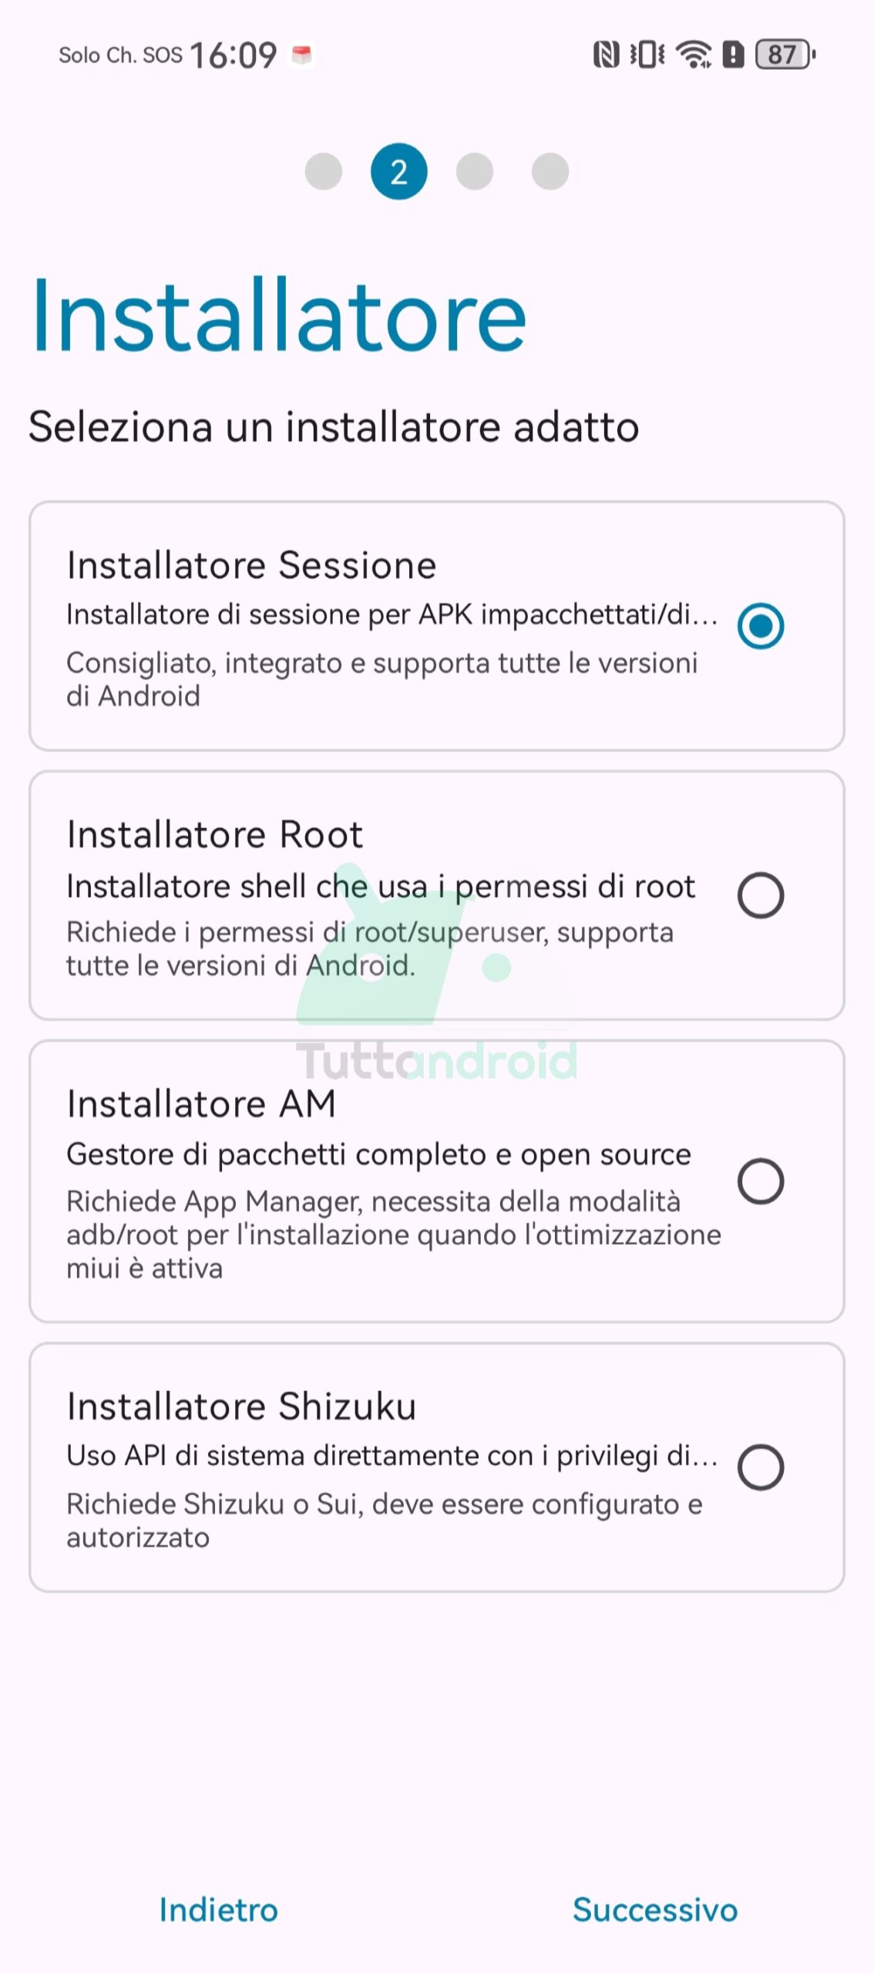Tap the Installatore Shizuku card title
The width and height of the screenshot is (874, 1974).
[241, 1406]
